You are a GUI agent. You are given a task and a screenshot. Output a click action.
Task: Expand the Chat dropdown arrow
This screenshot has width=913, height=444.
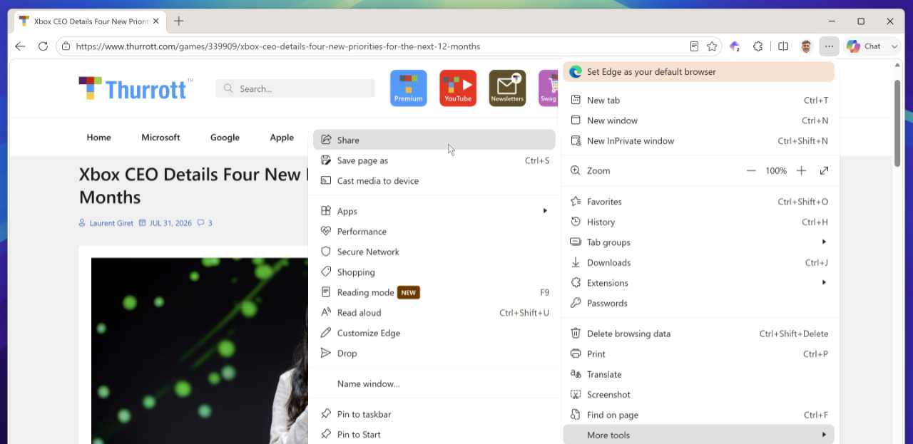[894, 46]
